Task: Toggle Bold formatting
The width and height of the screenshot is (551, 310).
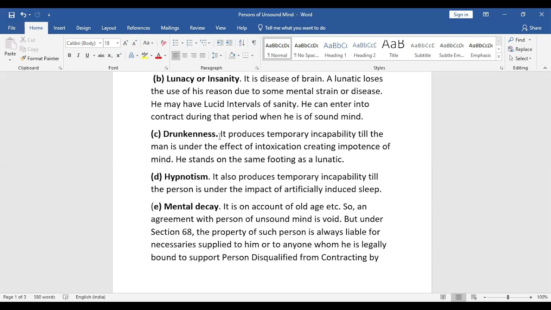Action: coord(69,56)
